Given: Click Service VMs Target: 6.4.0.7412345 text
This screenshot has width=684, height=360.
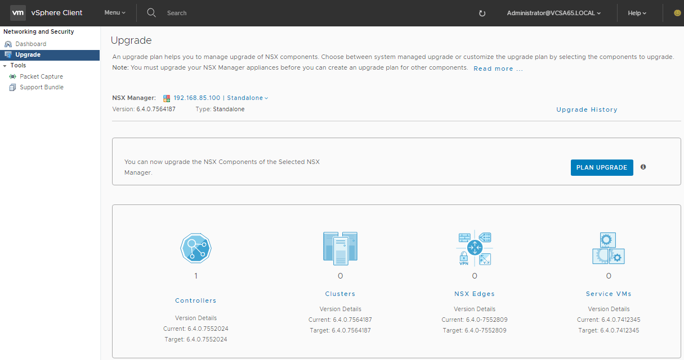Looking at the screenshot, I should pos(609,330).
